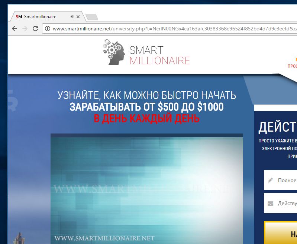Click the SM favicon on the tab

click(x=19, y=17)
